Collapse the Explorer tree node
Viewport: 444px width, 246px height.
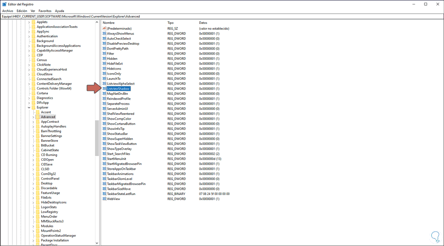tap(29, 107)
